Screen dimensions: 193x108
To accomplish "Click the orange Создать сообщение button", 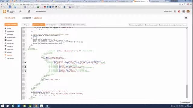I will pyautogui.click(x=11, y=25).
